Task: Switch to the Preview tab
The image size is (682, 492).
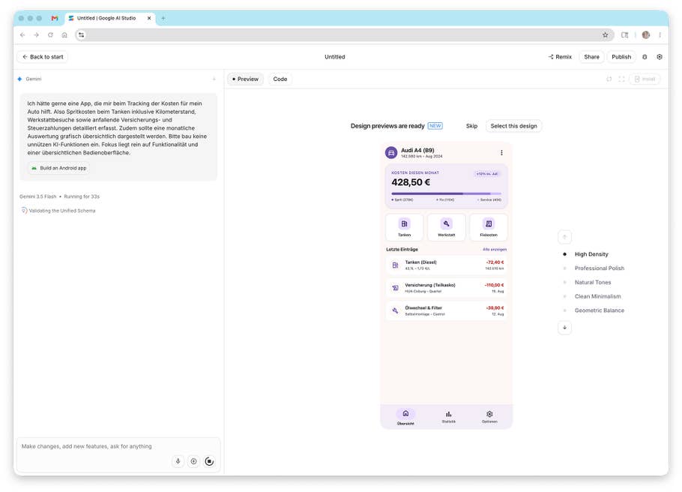Action: tap(245, 79)
